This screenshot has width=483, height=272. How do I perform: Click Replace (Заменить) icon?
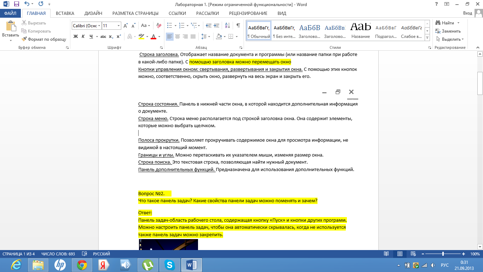(x=438, y=31)
